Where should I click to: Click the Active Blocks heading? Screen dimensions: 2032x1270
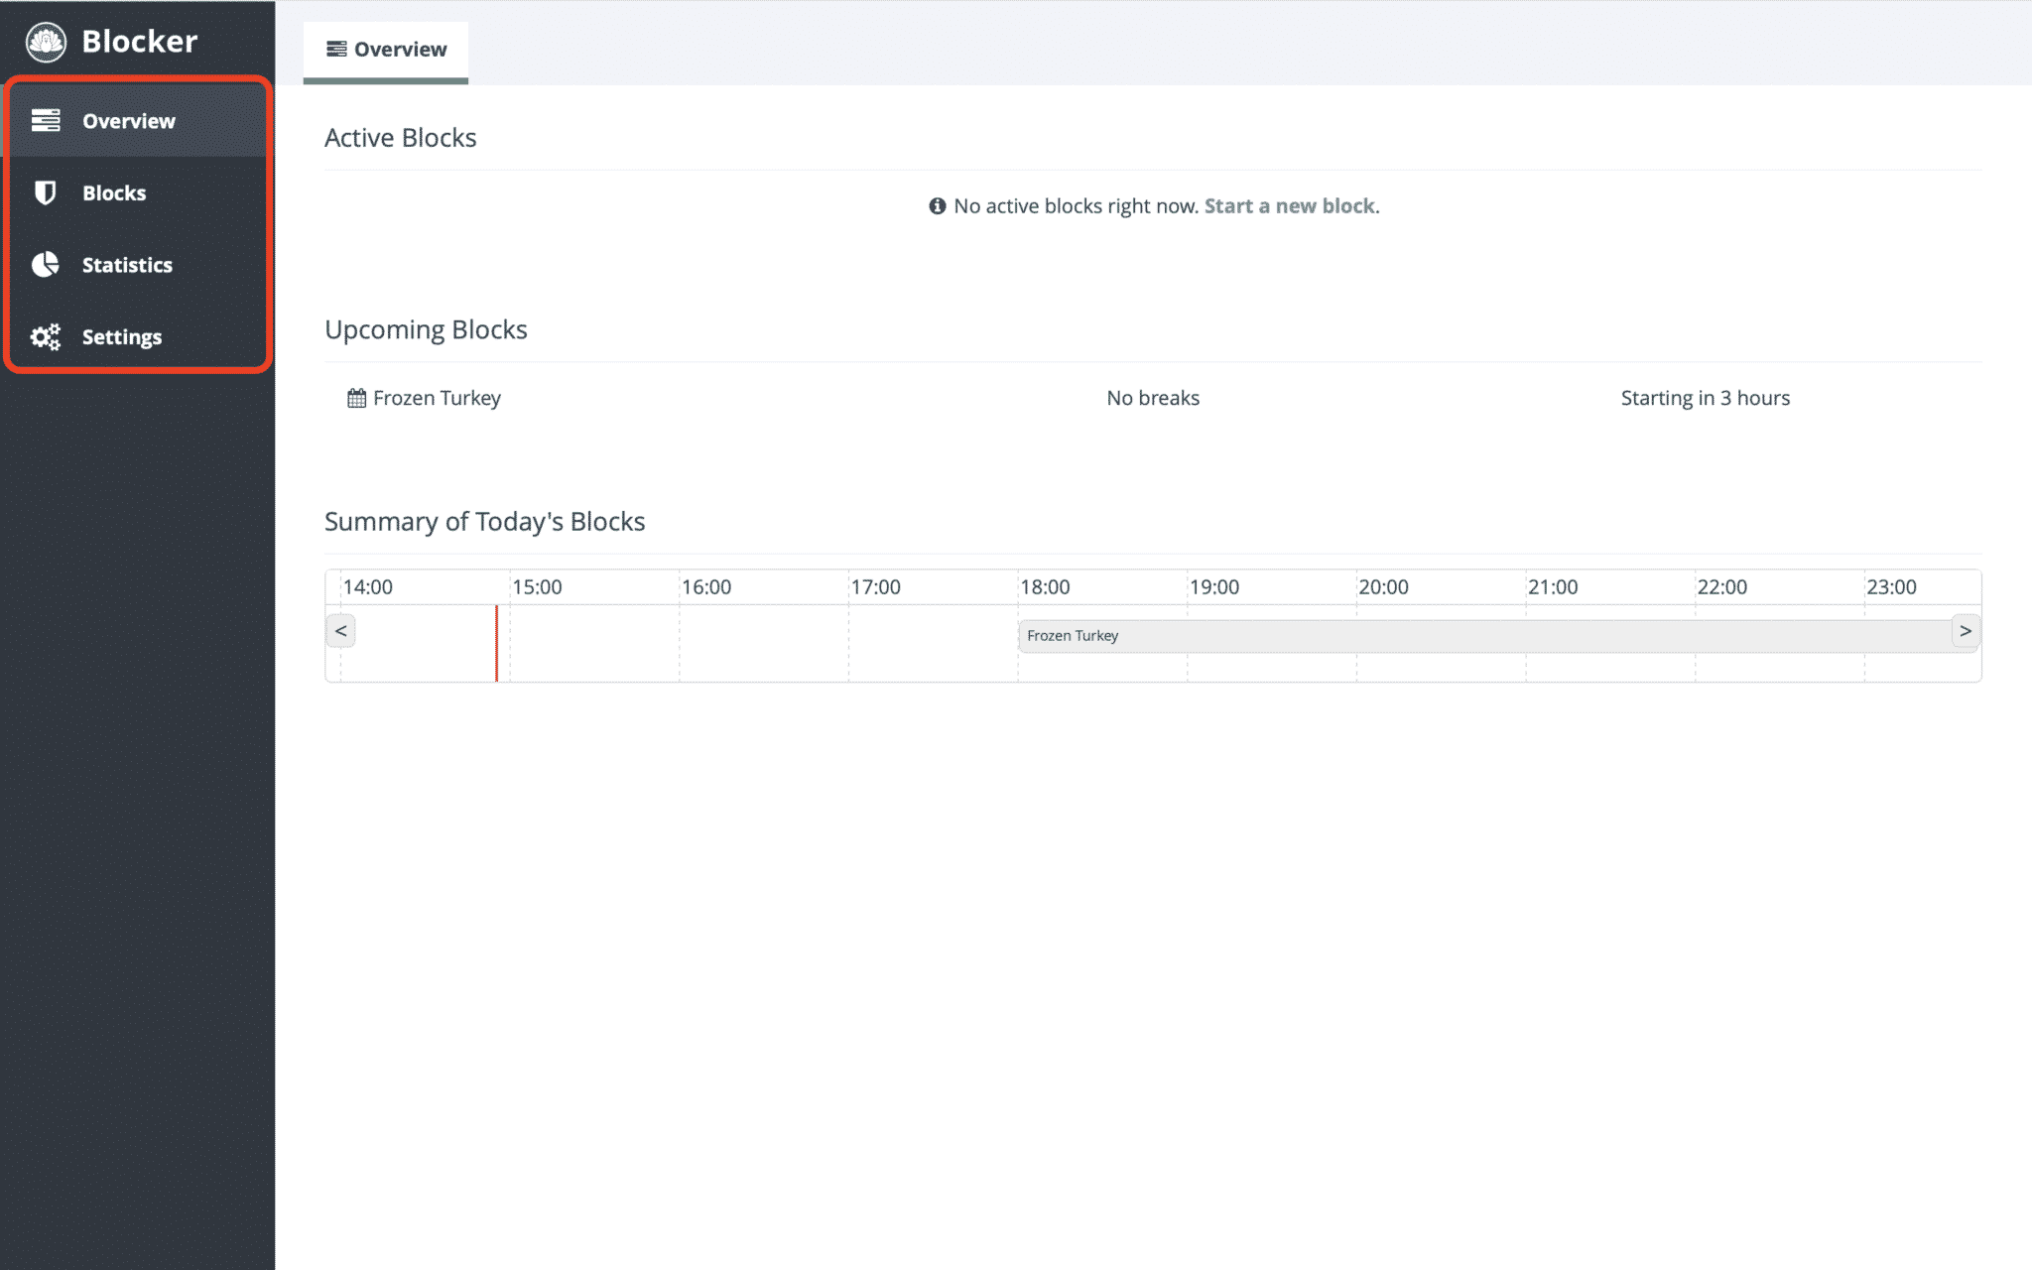point(401,138)
